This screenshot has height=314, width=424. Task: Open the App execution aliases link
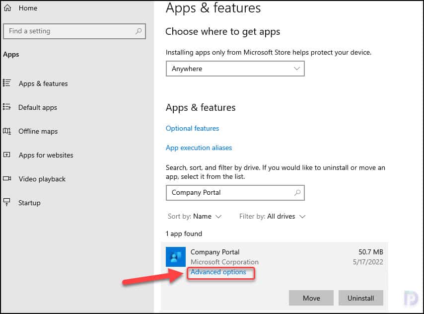[x=199, y=148]
